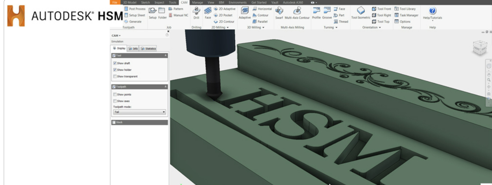Click the Swarf multi-axis tool

click(x=279, y=11)
